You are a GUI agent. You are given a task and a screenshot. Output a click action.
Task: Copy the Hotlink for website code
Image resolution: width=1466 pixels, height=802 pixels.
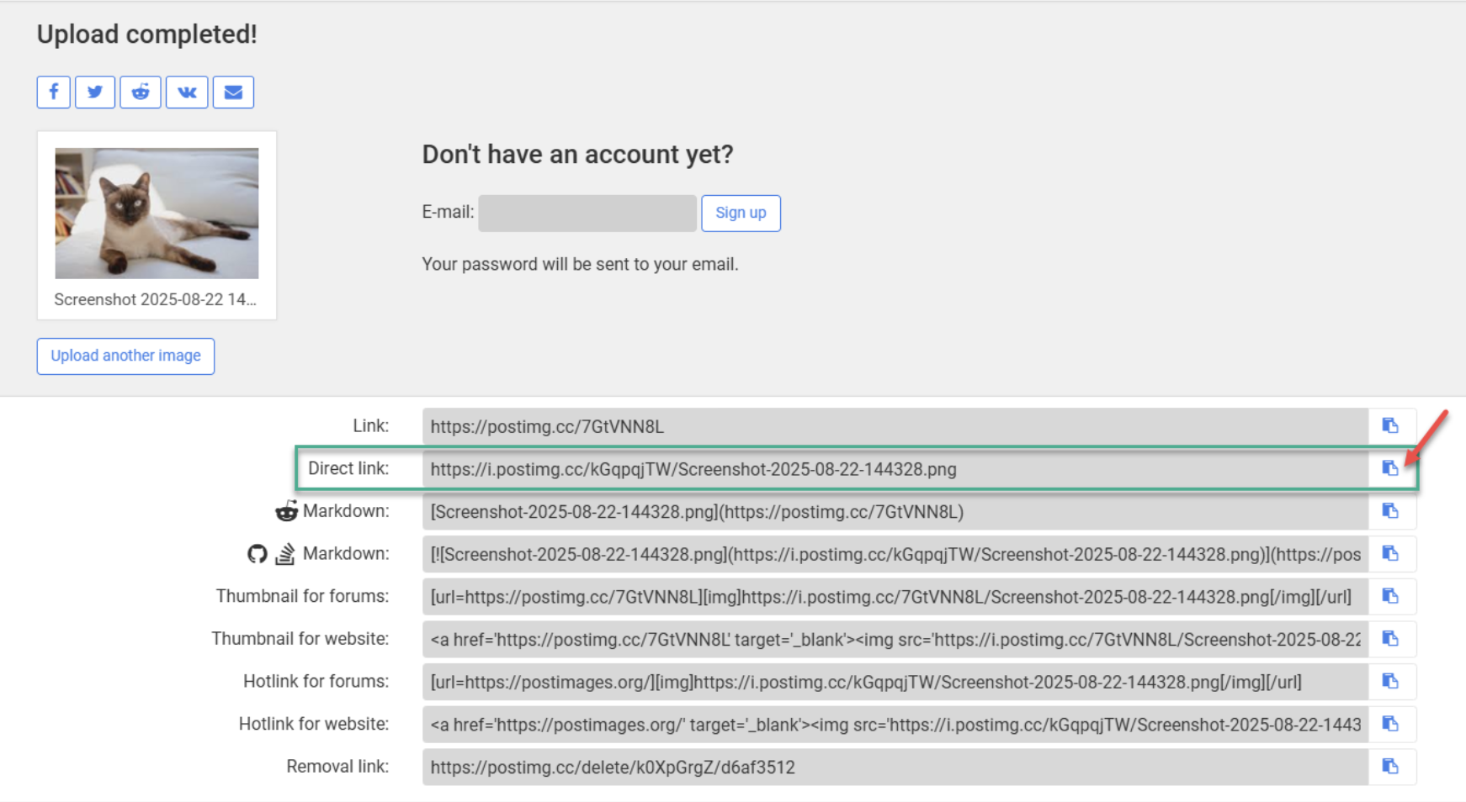[1390, 724]
